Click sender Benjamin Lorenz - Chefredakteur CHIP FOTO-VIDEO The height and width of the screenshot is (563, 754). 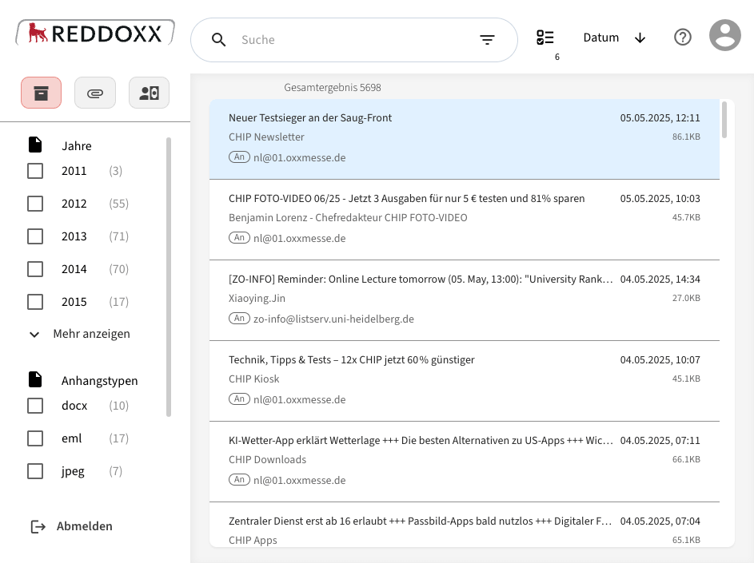click(348, 217)
